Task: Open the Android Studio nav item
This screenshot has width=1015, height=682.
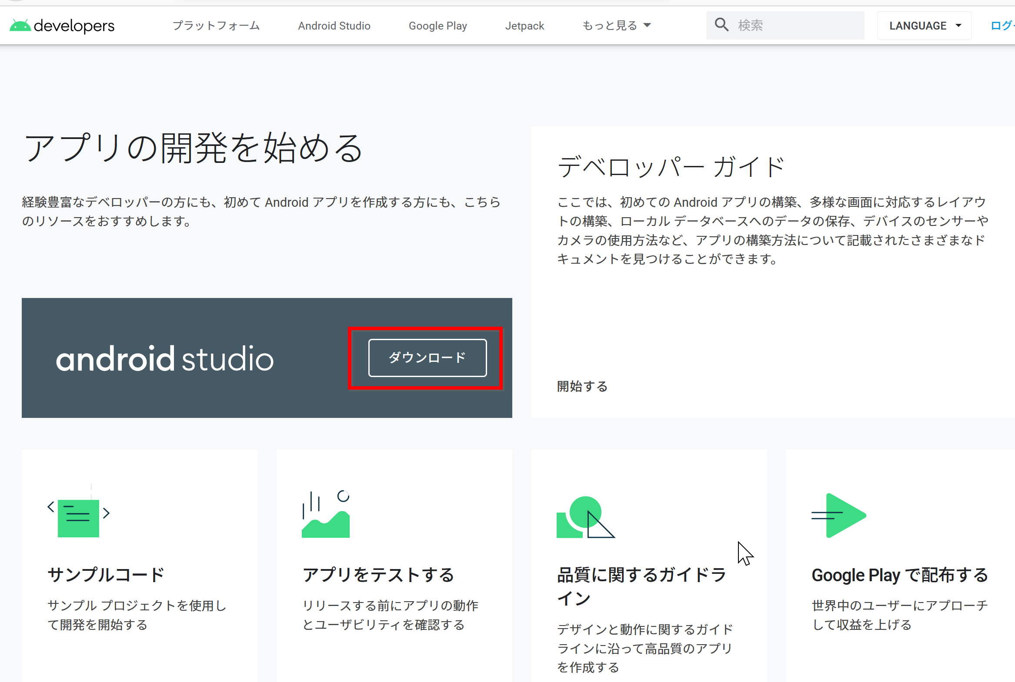Action: [334, 26]
